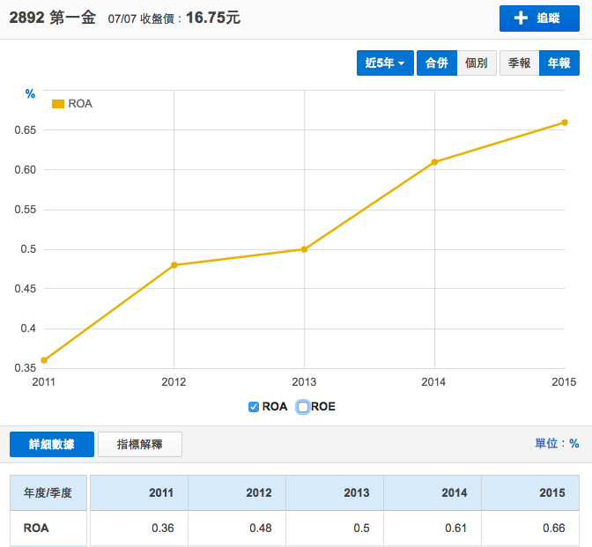
Task: Click the 2014 data point on chart
Action: (x=434, y=162)
